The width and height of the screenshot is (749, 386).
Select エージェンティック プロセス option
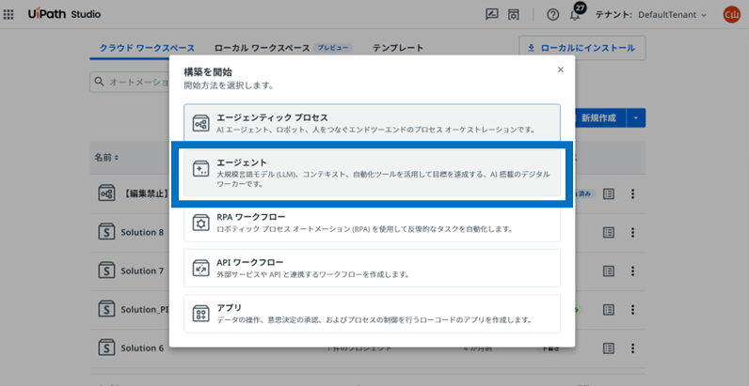coord(372,122)
